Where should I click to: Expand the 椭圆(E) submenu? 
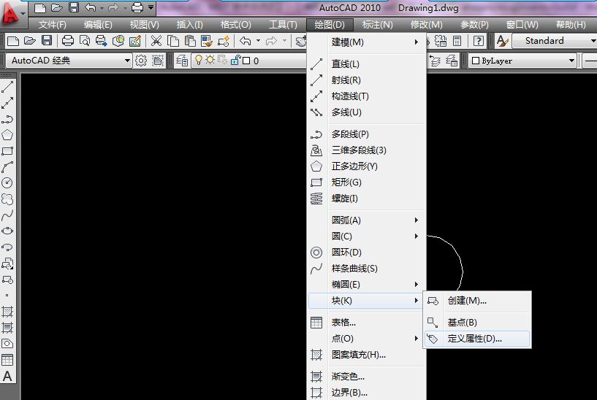[x=366, y=285]
